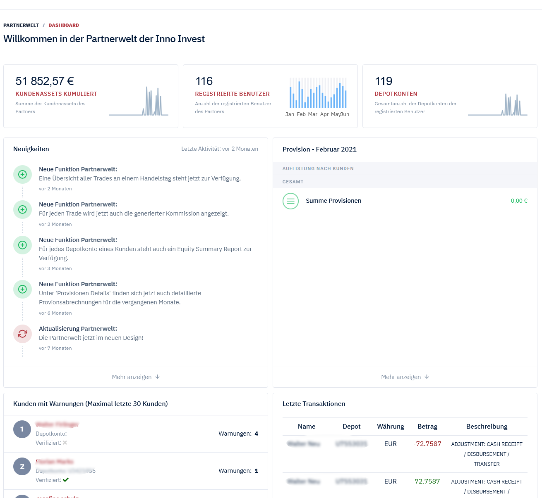Click the blurred depot number in the -72.7587 row
This screenshot has width=542, height=498.
tap(352, 444)
